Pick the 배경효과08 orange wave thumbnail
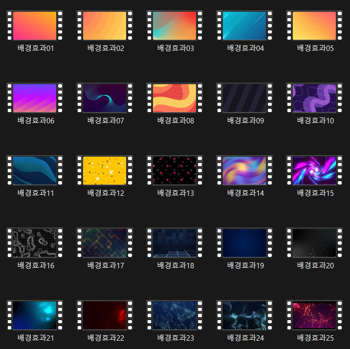350x349 pixels. tap(175, 98)
